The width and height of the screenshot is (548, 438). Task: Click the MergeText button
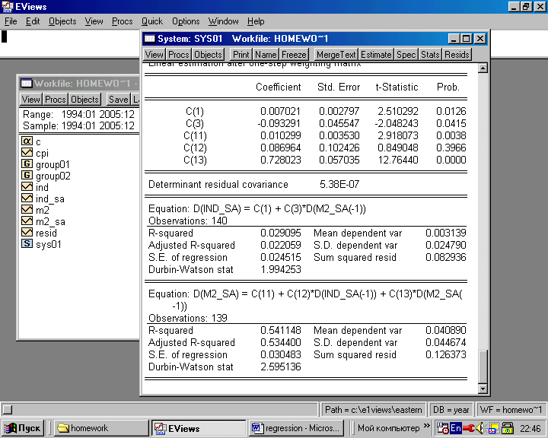(336, 55)
